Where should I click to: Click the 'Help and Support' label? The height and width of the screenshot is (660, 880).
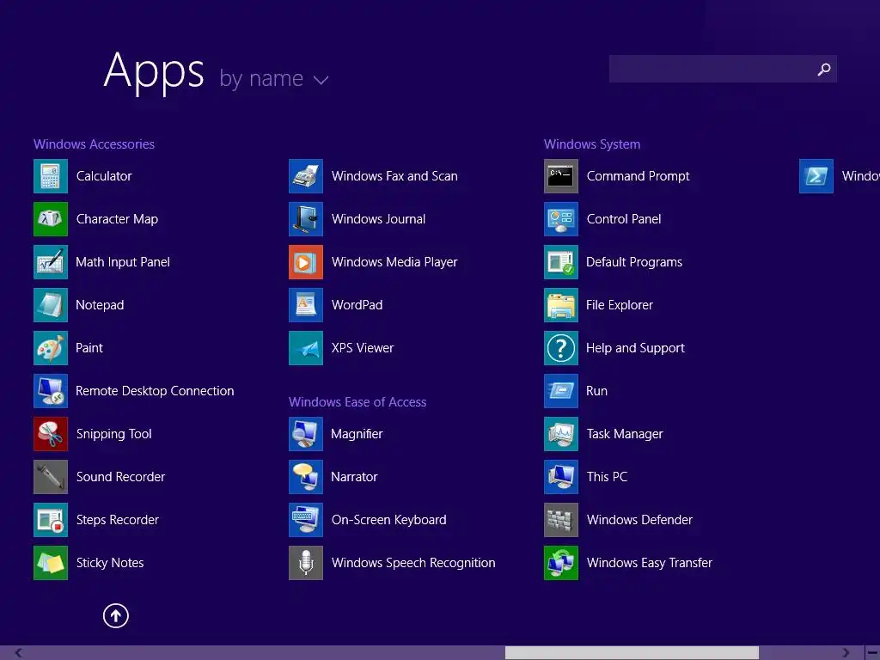635,349
